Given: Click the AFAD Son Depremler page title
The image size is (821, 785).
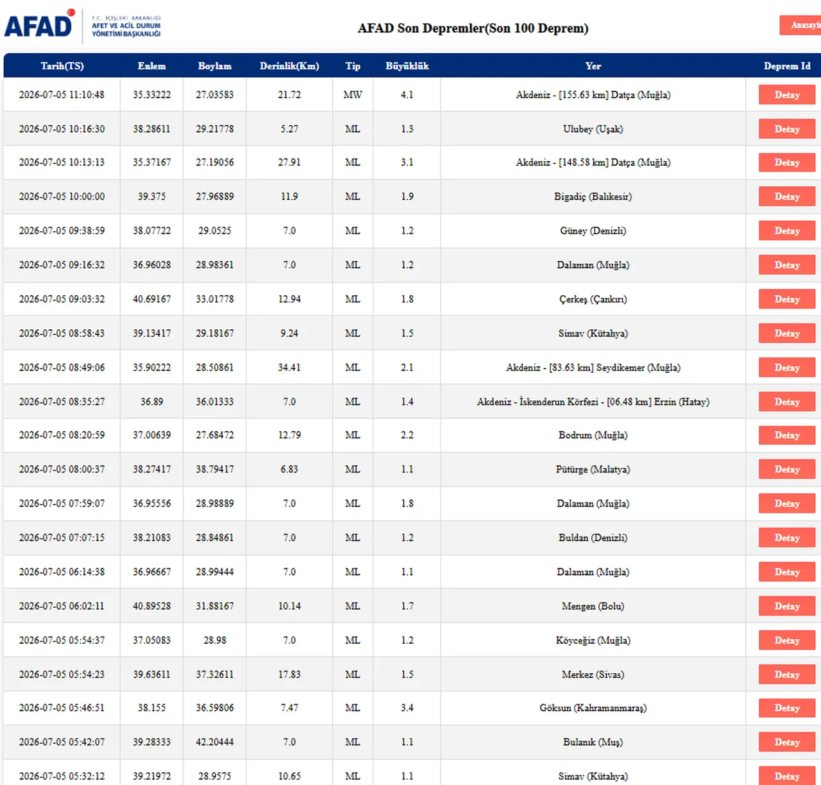Looking at the screenshot, I should (x=473, y=28).
